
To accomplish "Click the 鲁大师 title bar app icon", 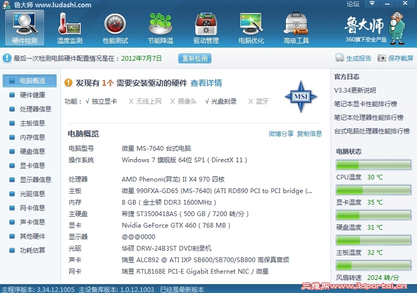I will pos(6,5).
